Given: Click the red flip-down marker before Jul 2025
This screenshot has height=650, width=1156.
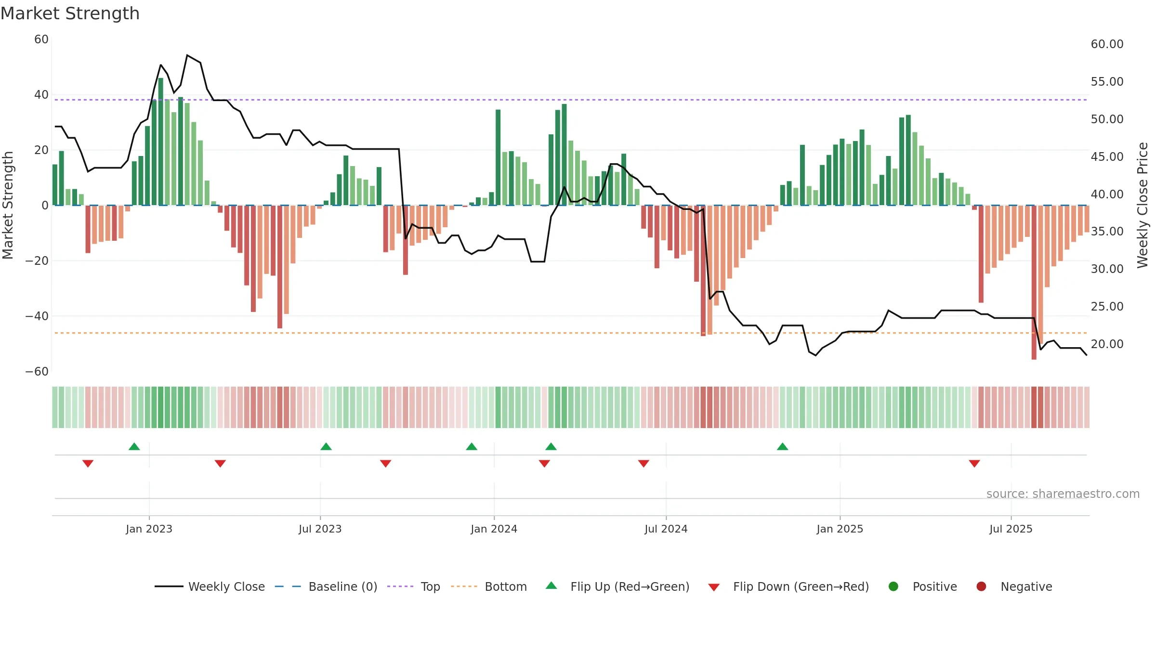Looking at the screenshot, I should coord(974,464).
